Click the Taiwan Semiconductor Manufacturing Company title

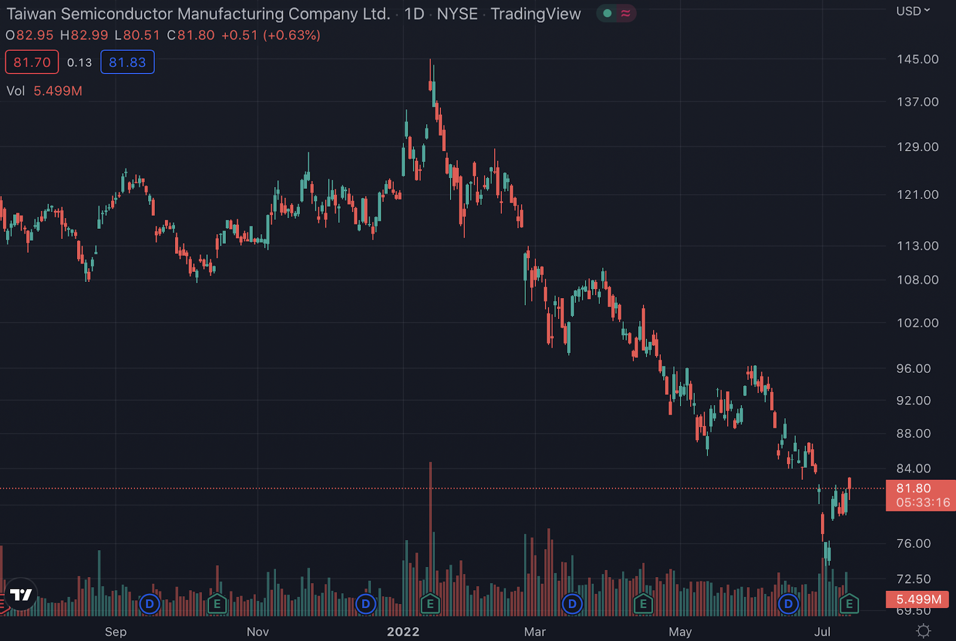(x=198, y=14)
